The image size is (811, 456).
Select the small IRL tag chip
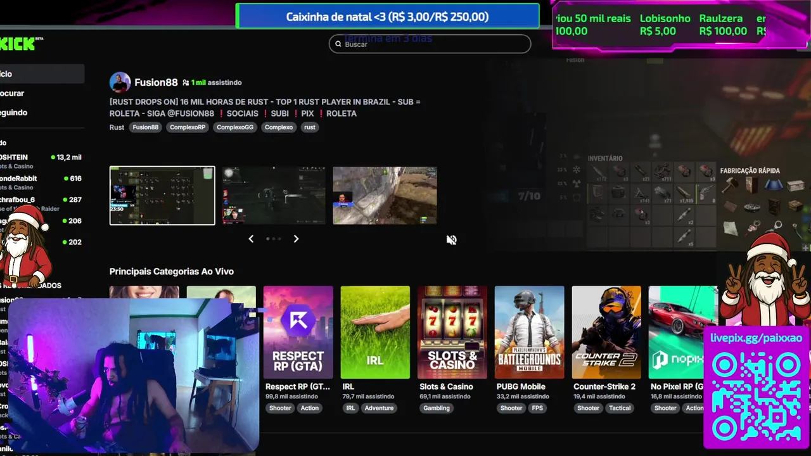[x=350, y=408]
